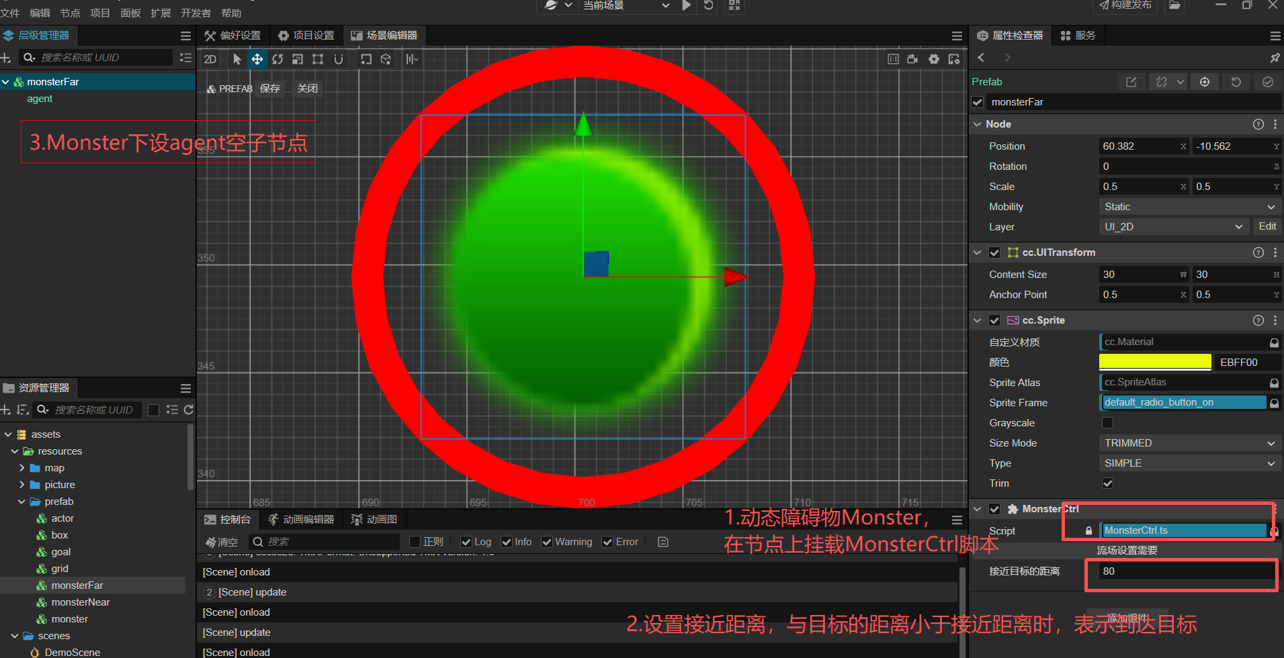Screen dimensions: 1284x658
Task: Expand the map folder in assets
Action: click(22, 468)
